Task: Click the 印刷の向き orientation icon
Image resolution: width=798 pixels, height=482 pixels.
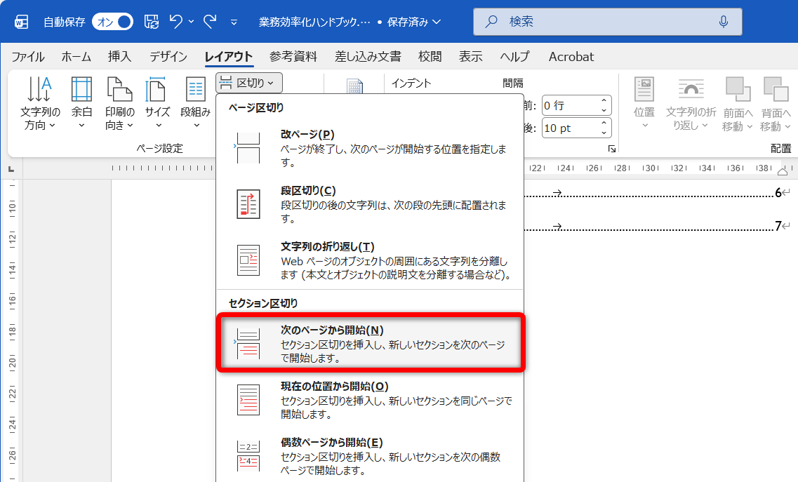Action: click(119, 90)
